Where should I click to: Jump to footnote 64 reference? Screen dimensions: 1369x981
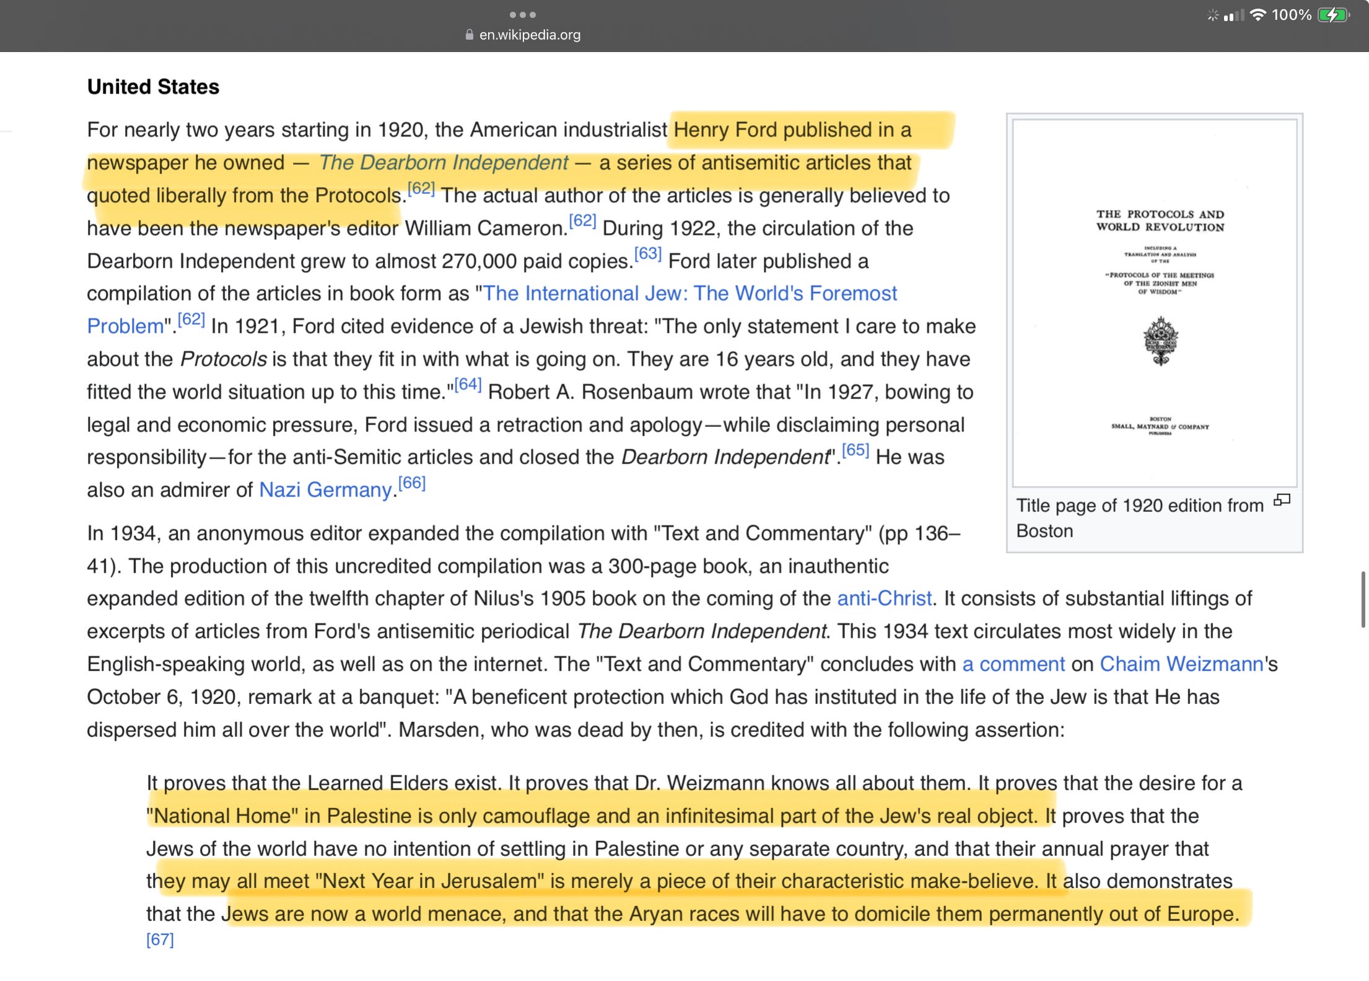pyautogui.click(x=468, y=384)
